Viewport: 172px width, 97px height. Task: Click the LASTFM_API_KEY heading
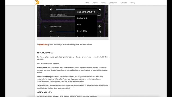[44, 92]
